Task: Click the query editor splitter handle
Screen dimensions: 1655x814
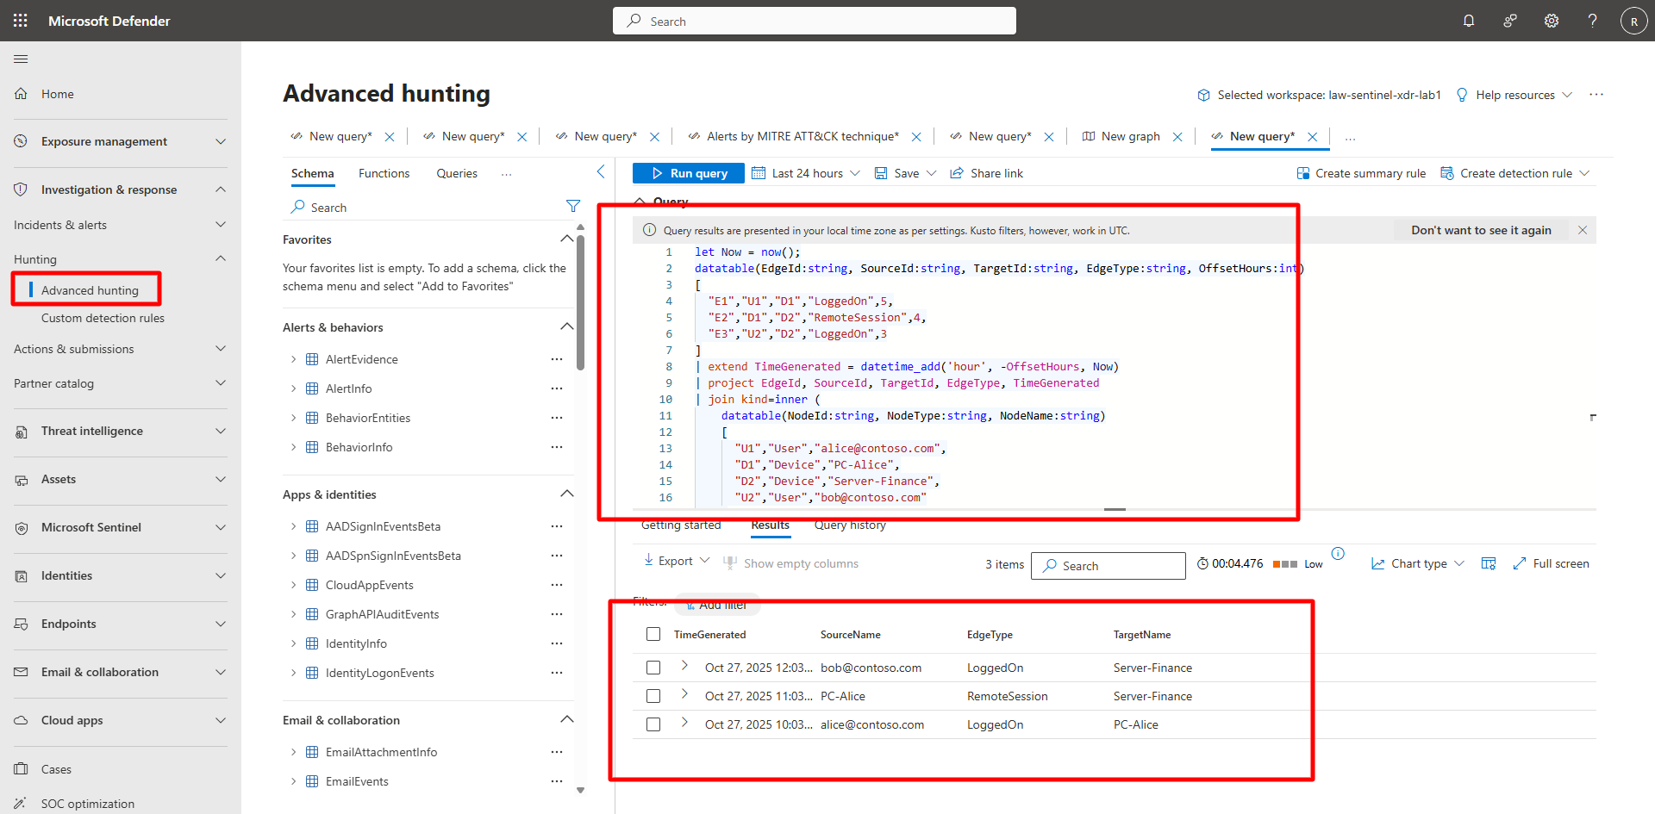Action: tap(1115, 509)
